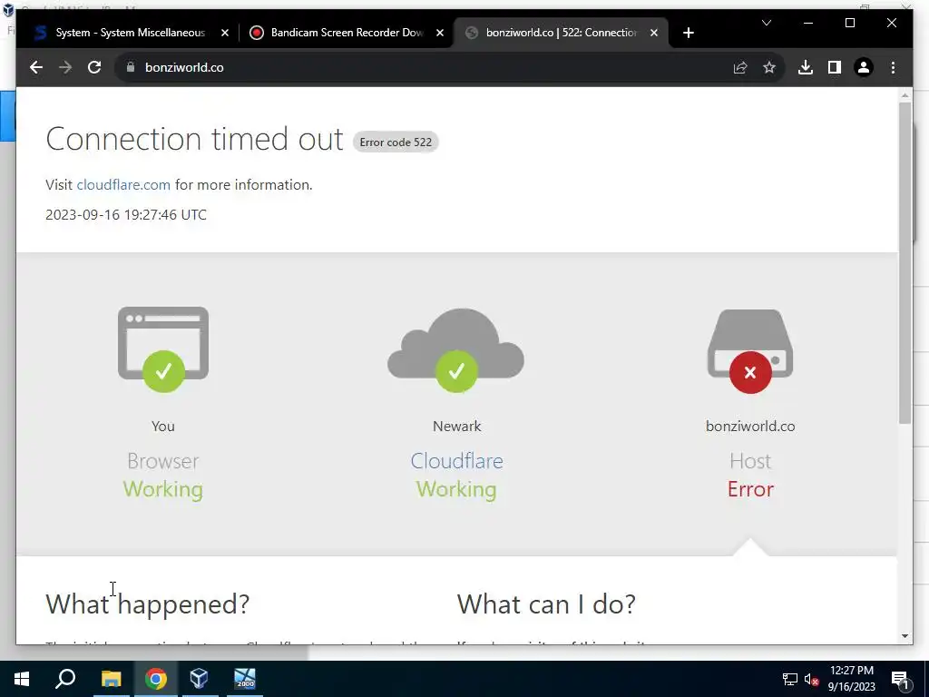Open File Explorer from taskbar
Image resolution: width=929 pixels, height=697 pixels.
click(x=111, y=679)
